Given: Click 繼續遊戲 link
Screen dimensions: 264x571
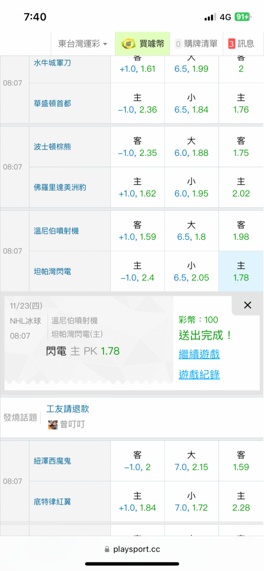Looking at the screenshot, I should [x=199, y=353].
